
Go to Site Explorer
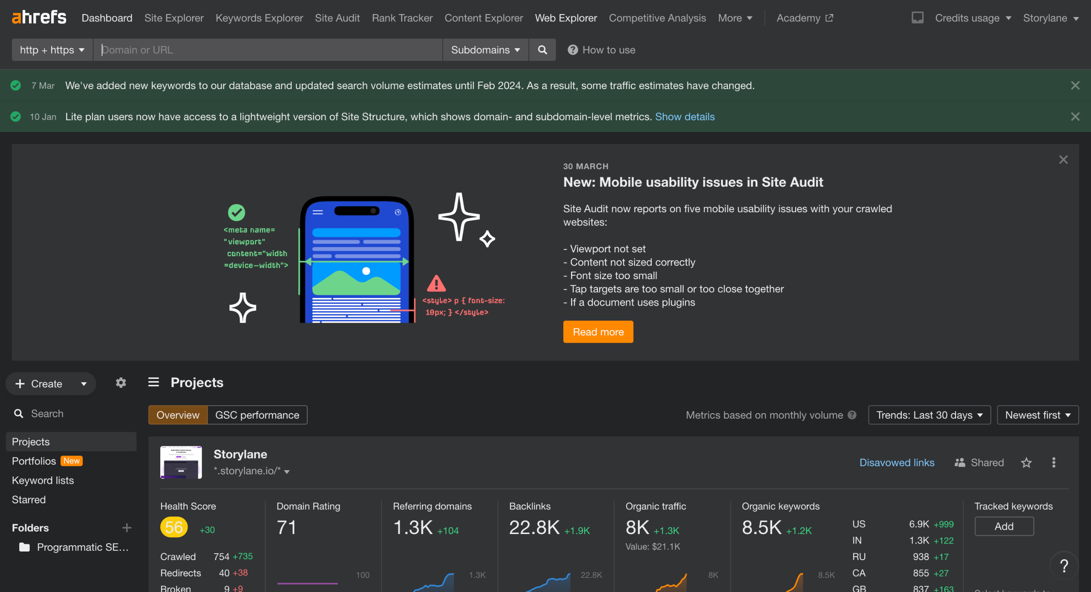174,18
